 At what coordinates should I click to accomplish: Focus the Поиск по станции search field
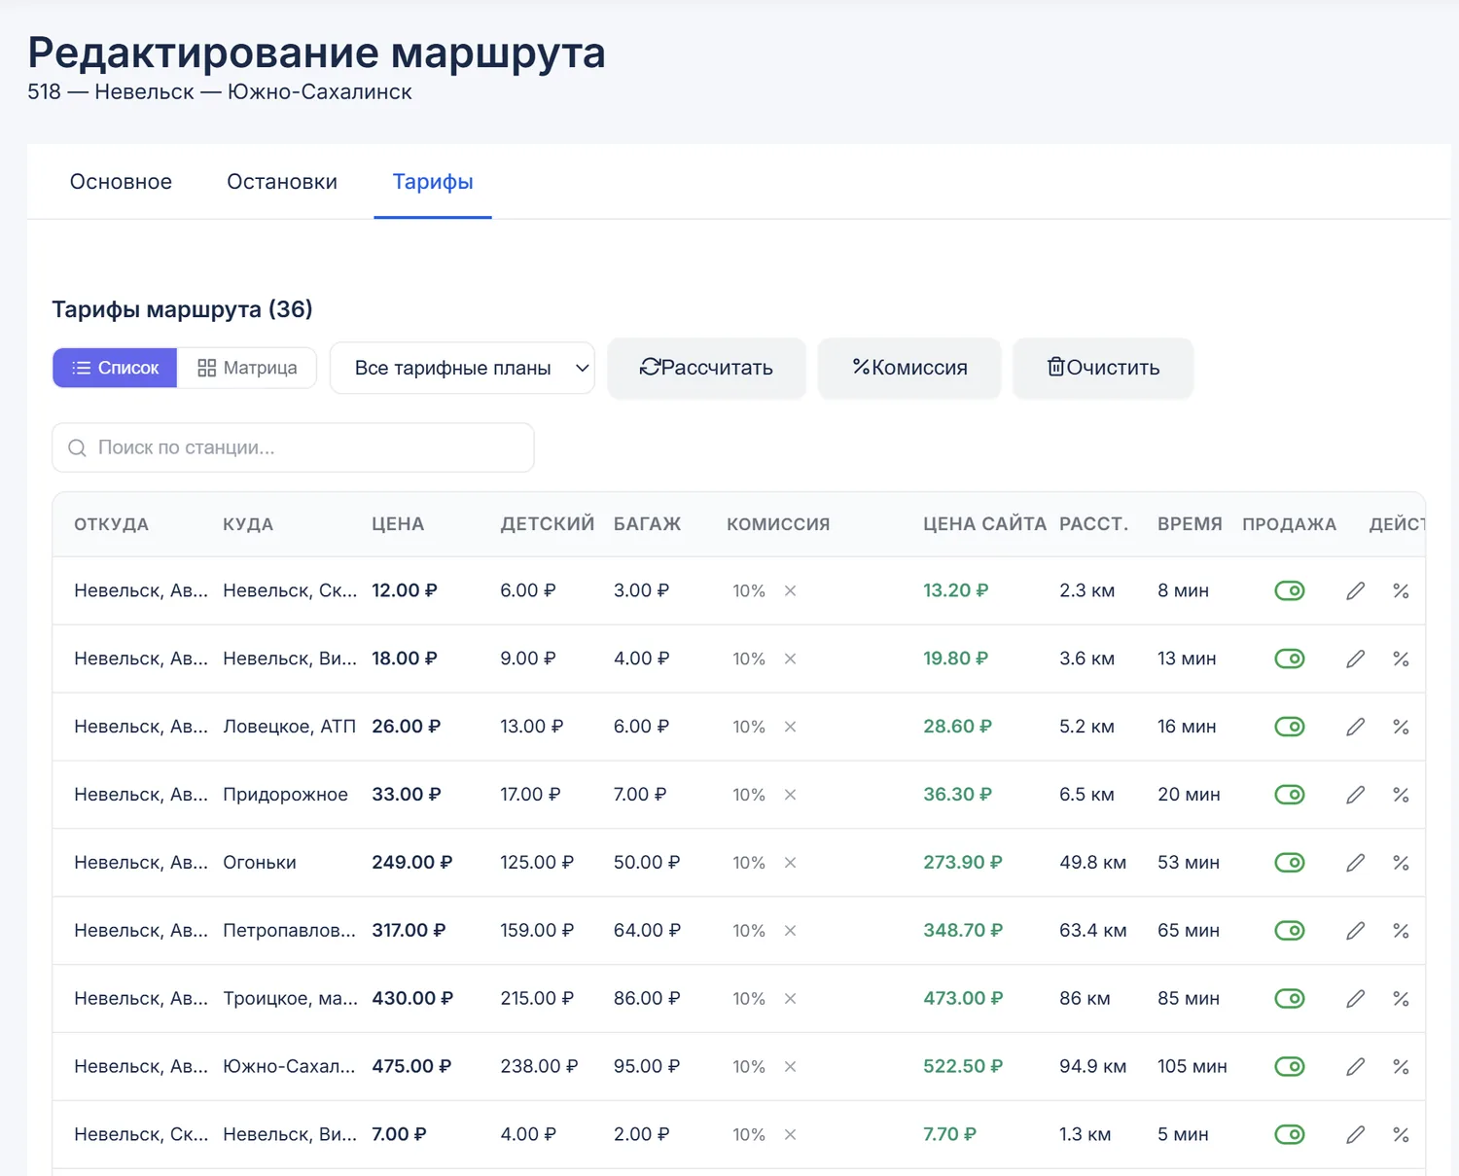click(x=293, y=447)
